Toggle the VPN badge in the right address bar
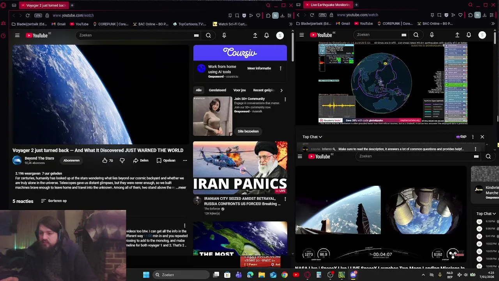The width and height of the screenshot is (499, 281). pyautogui.click(x=322, y=15)
